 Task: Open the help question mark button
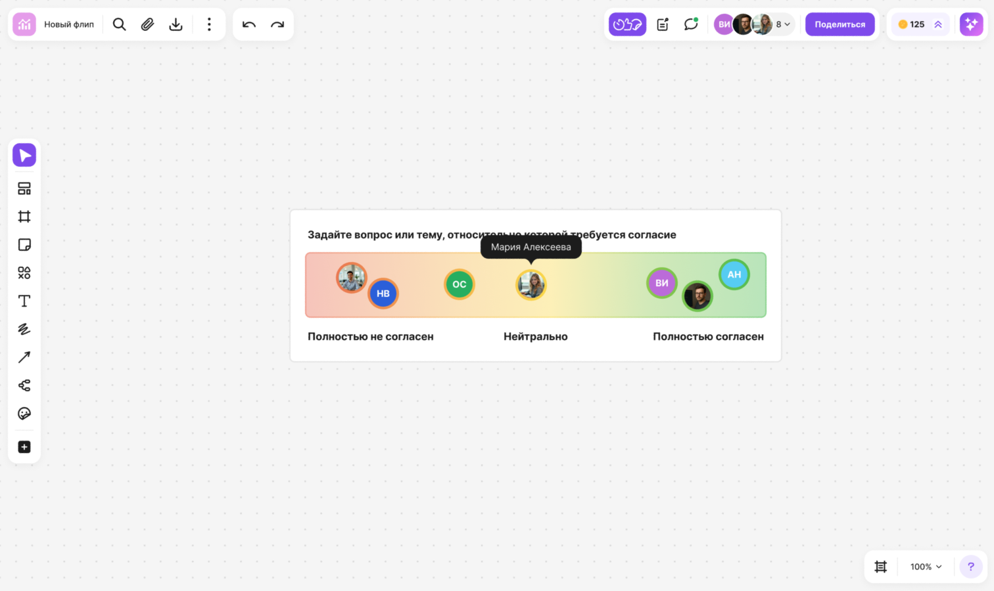971,567
